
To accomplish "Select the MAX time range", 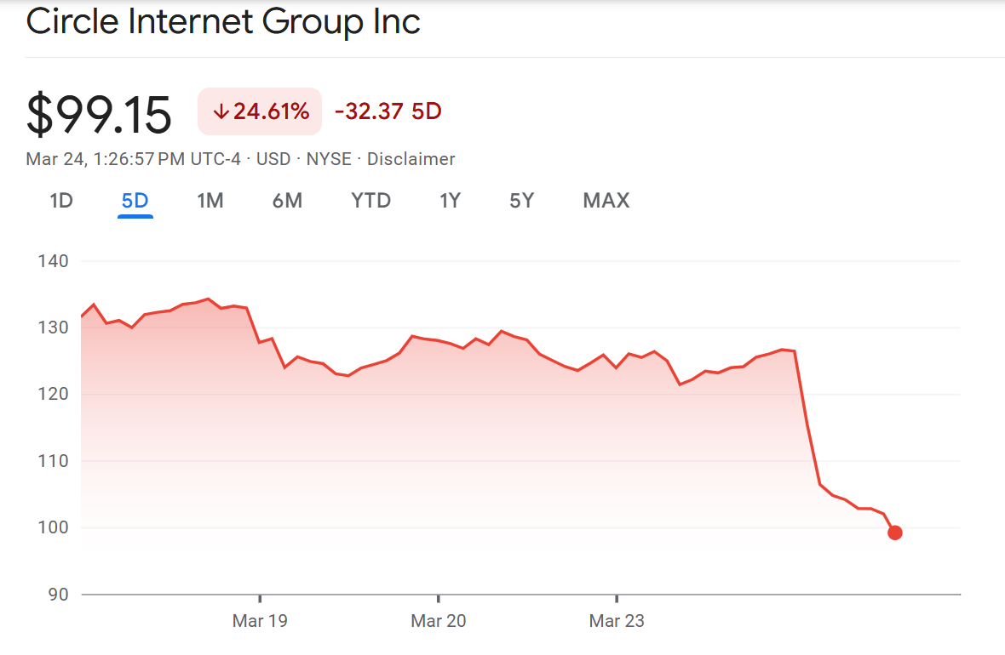I will click(x=606, y=201).
